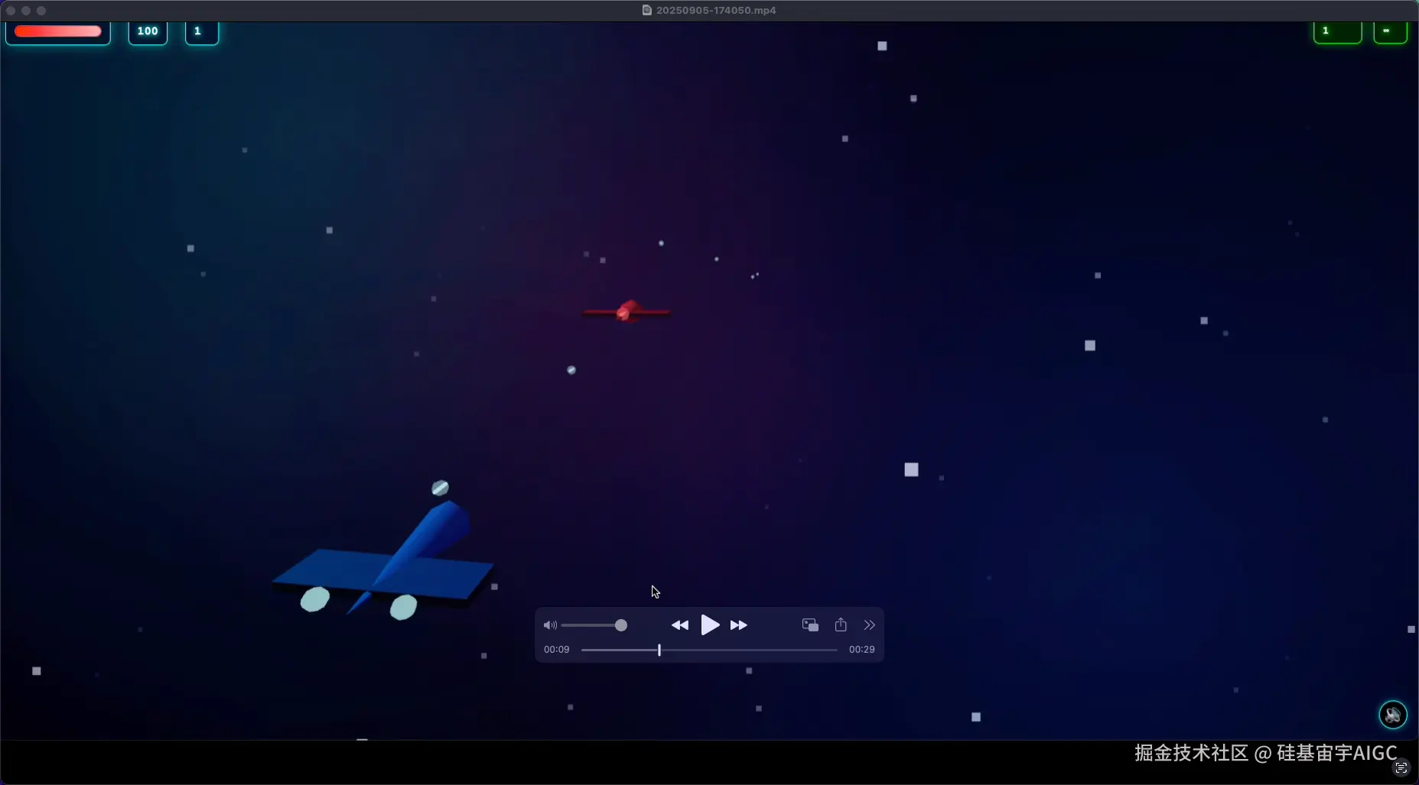Click the elapsed time 00:09 label
The image size is (1419, 785).
click(x=556, y=650)
